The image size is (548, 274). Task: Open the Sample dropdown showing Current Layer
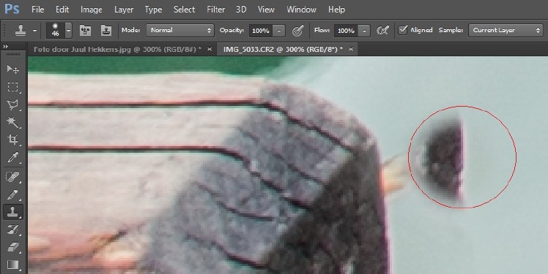coord(506,31)
